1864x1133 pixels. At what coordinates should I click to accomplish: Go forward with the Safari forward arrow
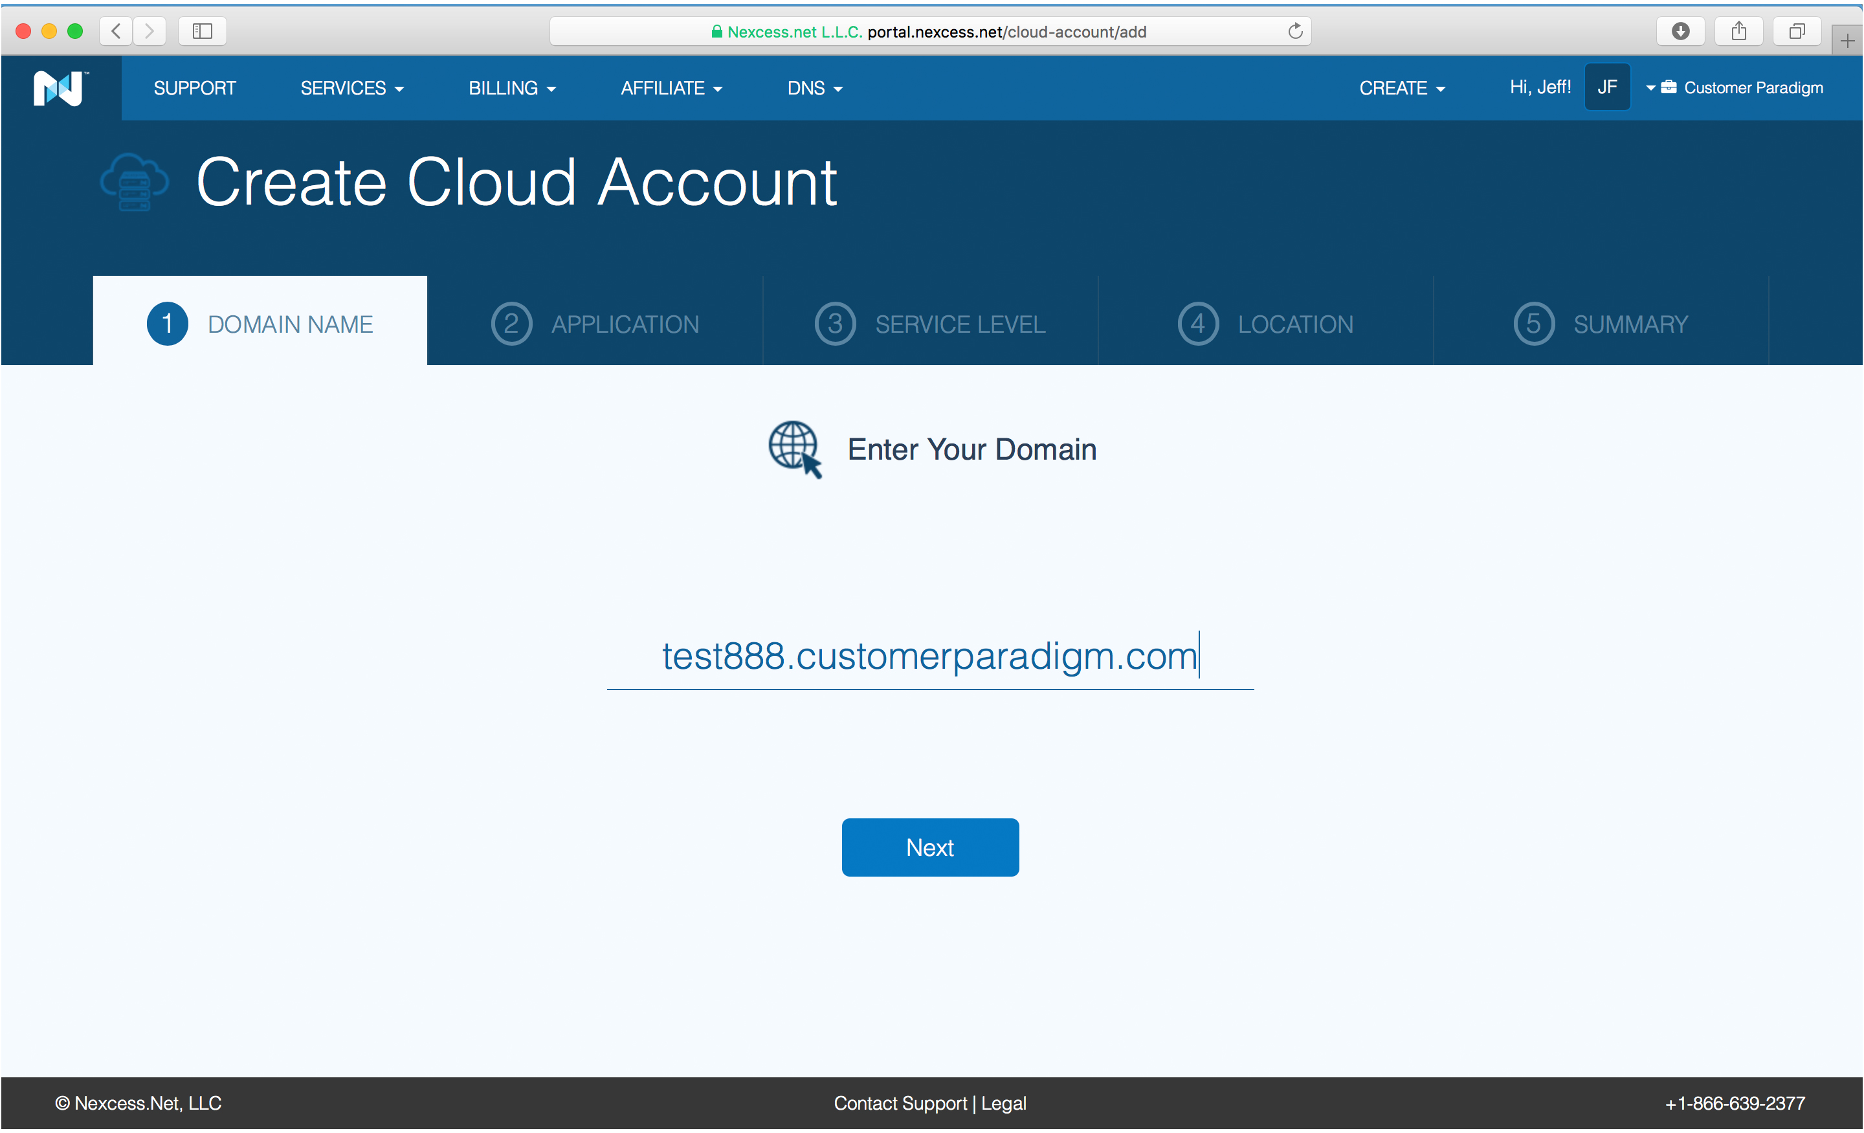[149, 31]
